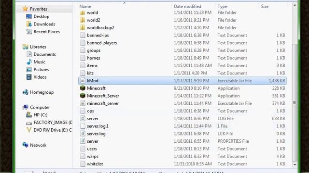
Task: Click the whitelist file name
Action: [95, 164]
